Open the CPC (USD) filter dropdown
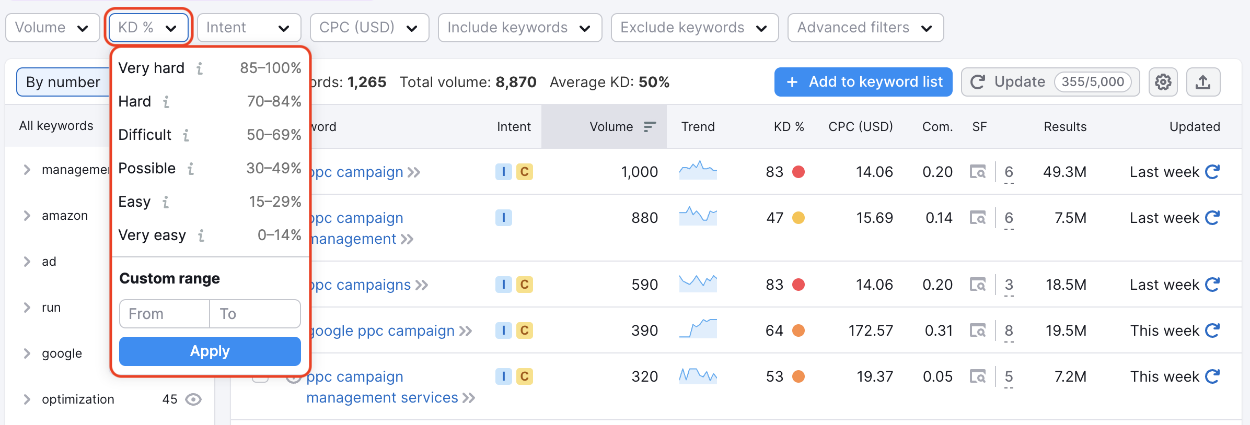1250x425 pixels. pos(369,28)
